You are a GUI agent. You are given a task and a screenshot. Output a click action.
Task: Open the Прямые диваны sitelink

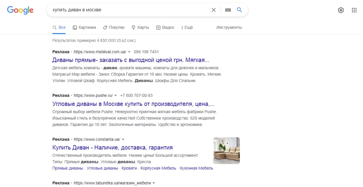68,168
